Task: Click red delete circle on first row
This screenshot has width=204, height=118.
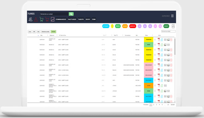Action: [x=171, y=40]
